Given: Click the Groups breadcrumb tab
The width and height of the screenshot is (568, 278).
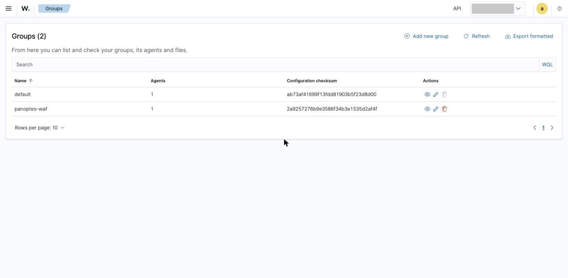Looking at the screenshot, I should tap(54, 8).
